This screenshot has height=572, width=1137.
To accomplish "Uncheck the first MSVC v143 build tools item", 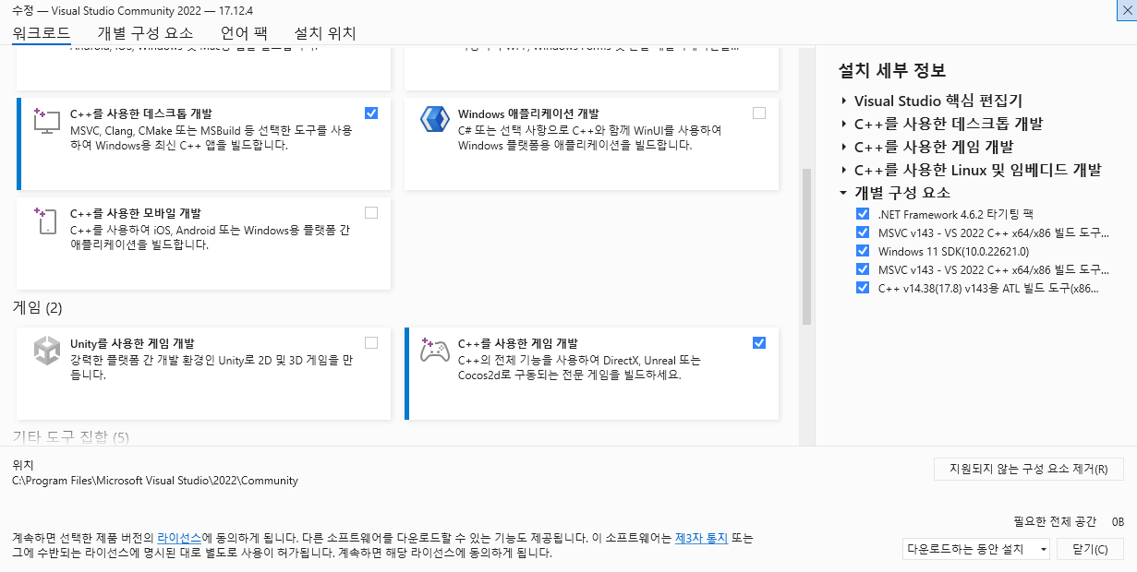I will click(x=863, y=232).
